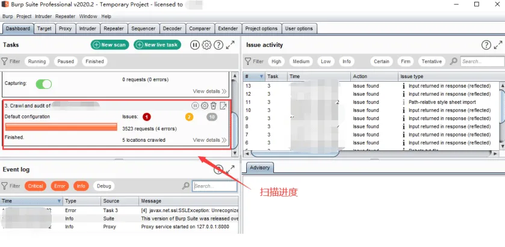Sort Event log by Time column

[31, 201]
